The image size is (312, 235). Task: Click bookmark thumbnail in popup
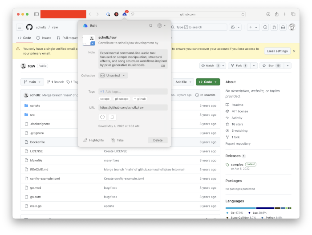click(89, 40)
